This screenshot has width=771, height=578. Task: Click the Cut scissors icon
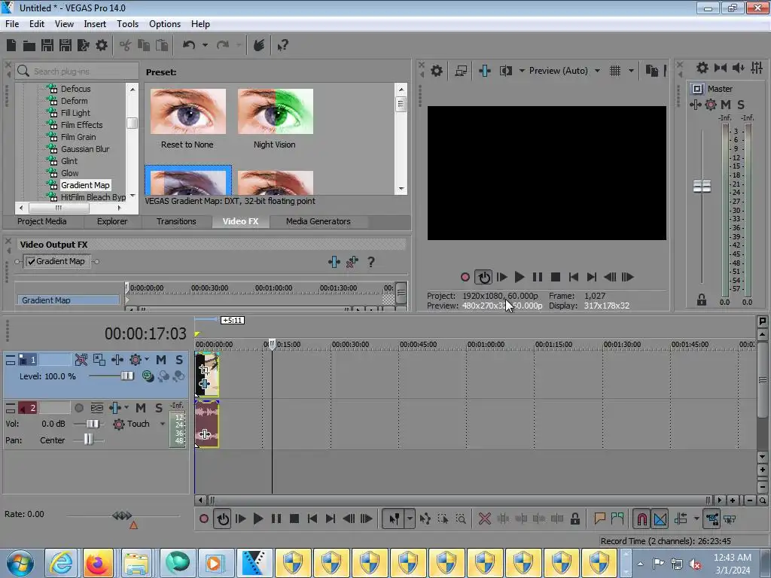point(126,46)
